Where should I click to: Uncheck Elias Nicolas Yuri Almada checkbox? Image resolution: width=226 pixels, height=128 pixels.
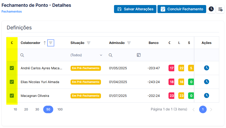pyautogui.click(x=12, y=82)
